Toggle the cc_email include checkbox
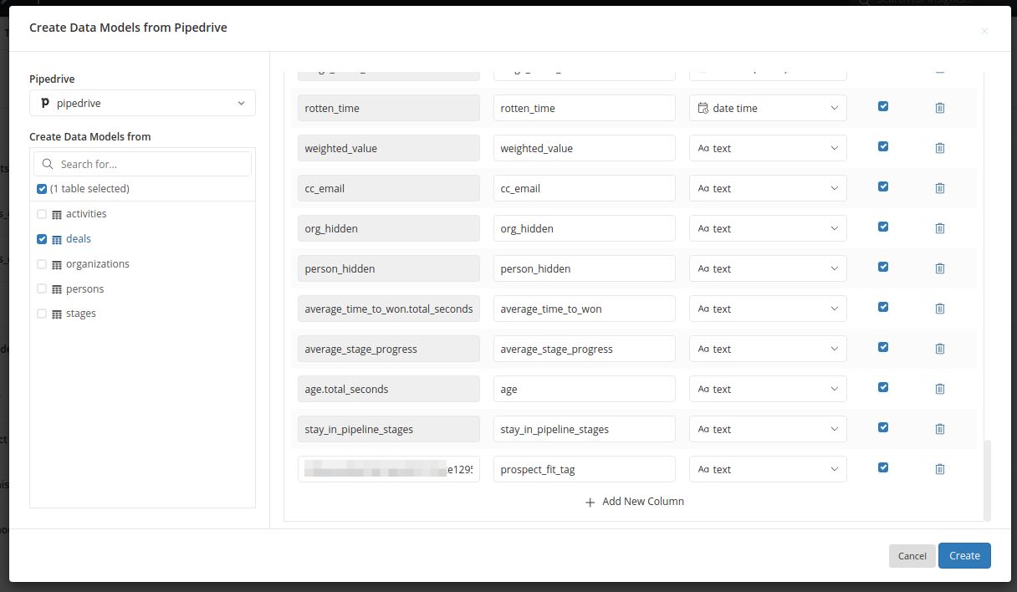The height and width of the screenshot is (592, 1017). tap(883, 186)
